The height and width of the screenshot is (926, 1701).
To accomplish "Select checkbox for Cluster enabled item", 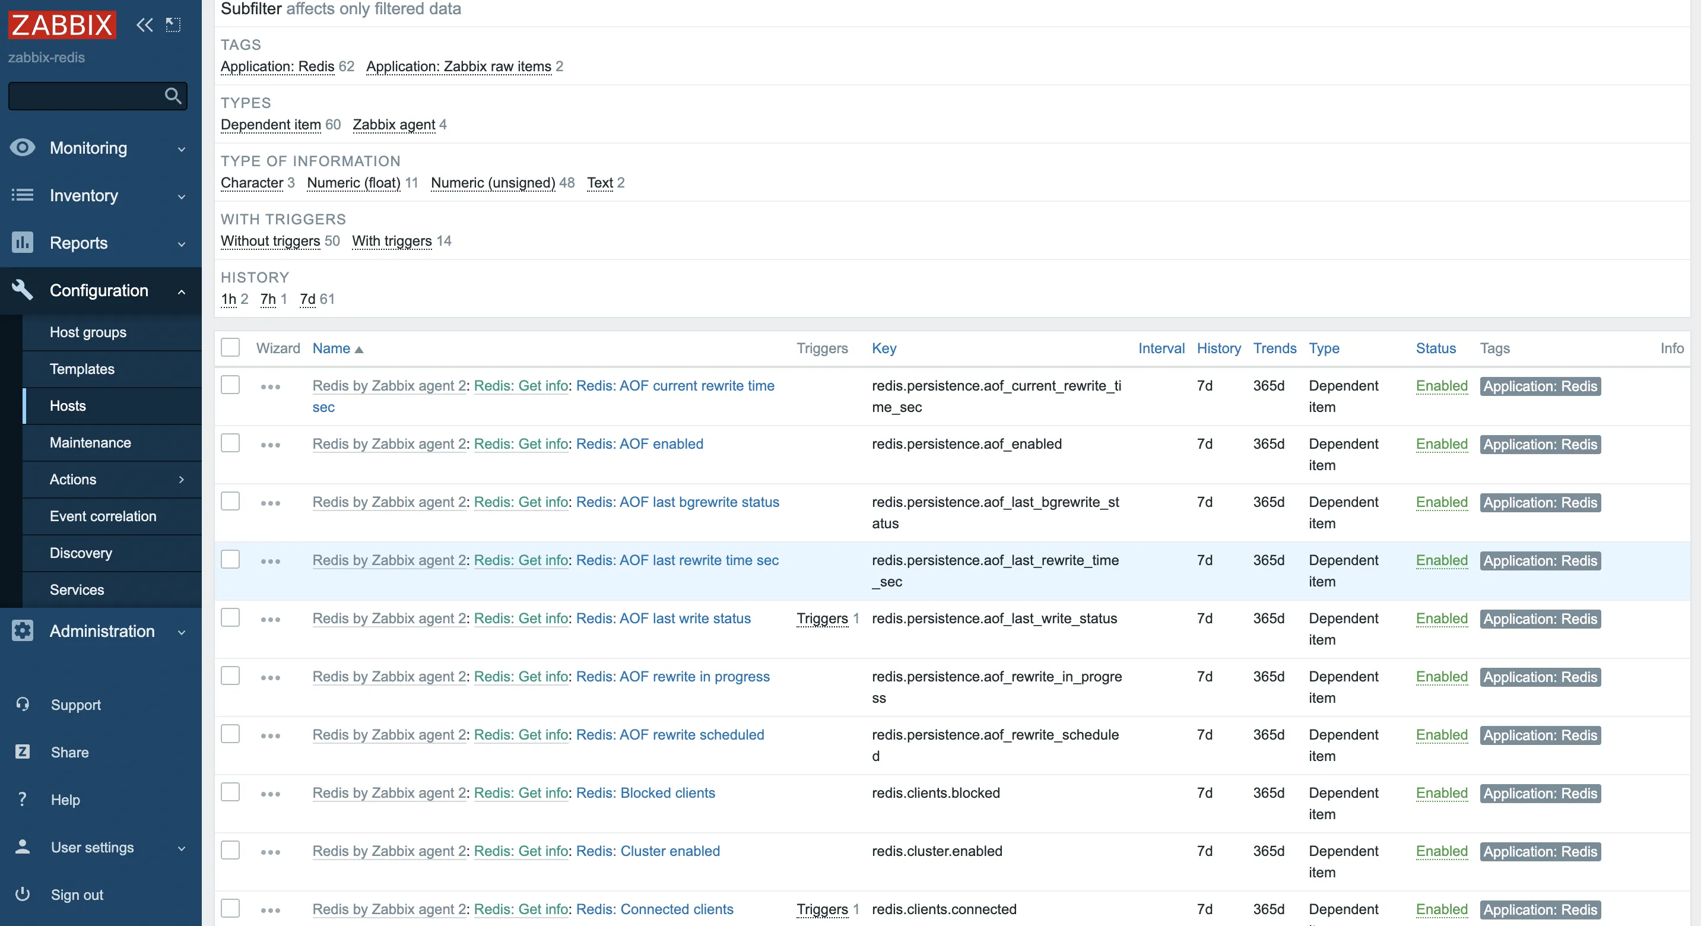I will pos(230,850).
